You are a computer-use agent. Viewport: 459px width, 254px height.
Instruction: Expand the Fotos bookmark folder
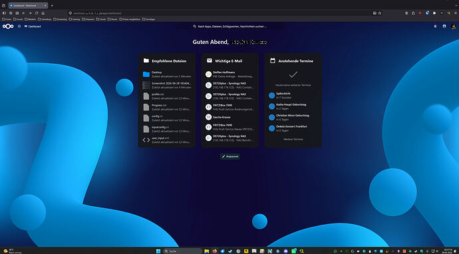pos(7,19)
